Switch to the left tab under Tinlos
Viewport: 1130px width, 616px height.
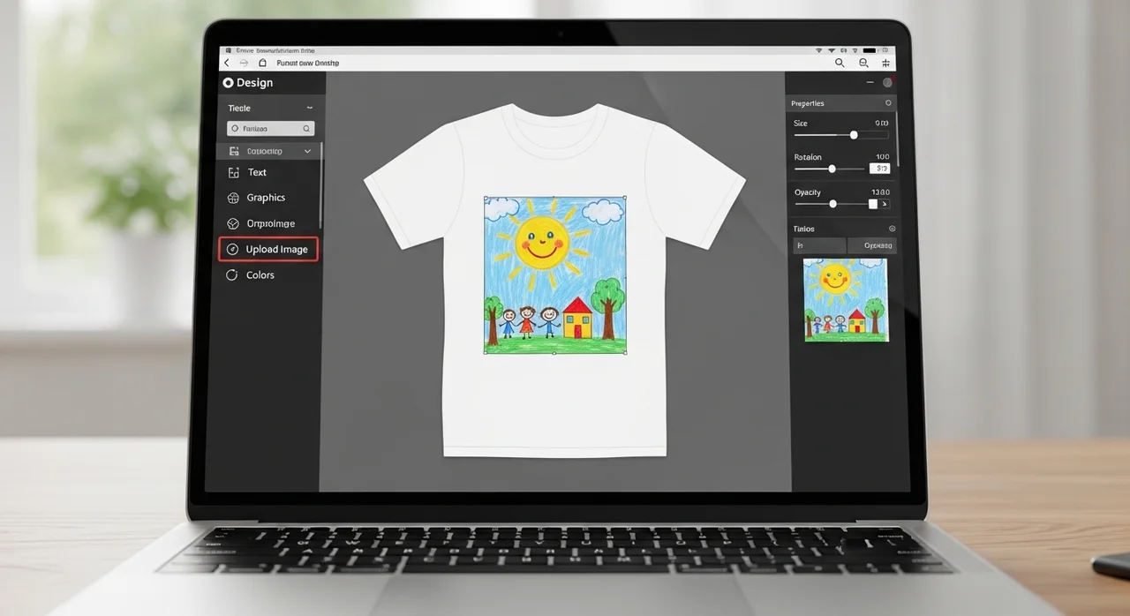819,246
